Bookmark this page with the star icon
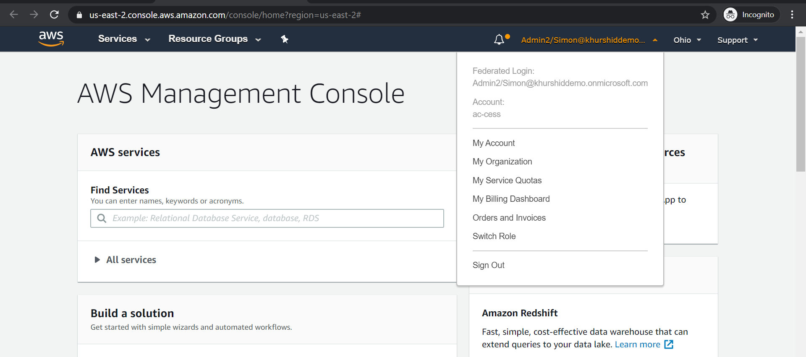 705,15
